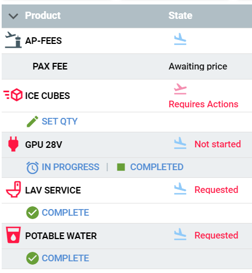Click the AP-FEES airport tower icon
This screenshot has height=273, width=252.
[x=13, y=40]
